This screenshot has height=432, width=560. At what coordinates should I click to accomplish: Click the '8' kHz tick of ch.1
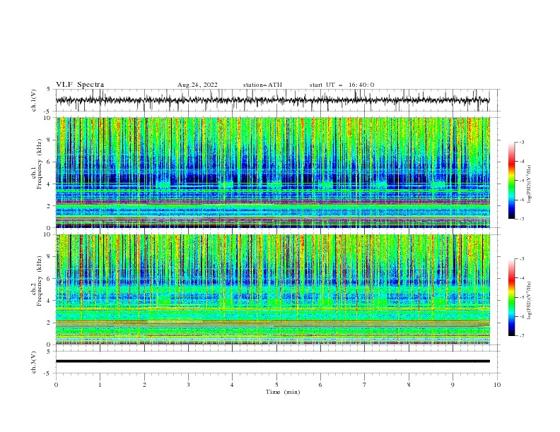point(49,140)
